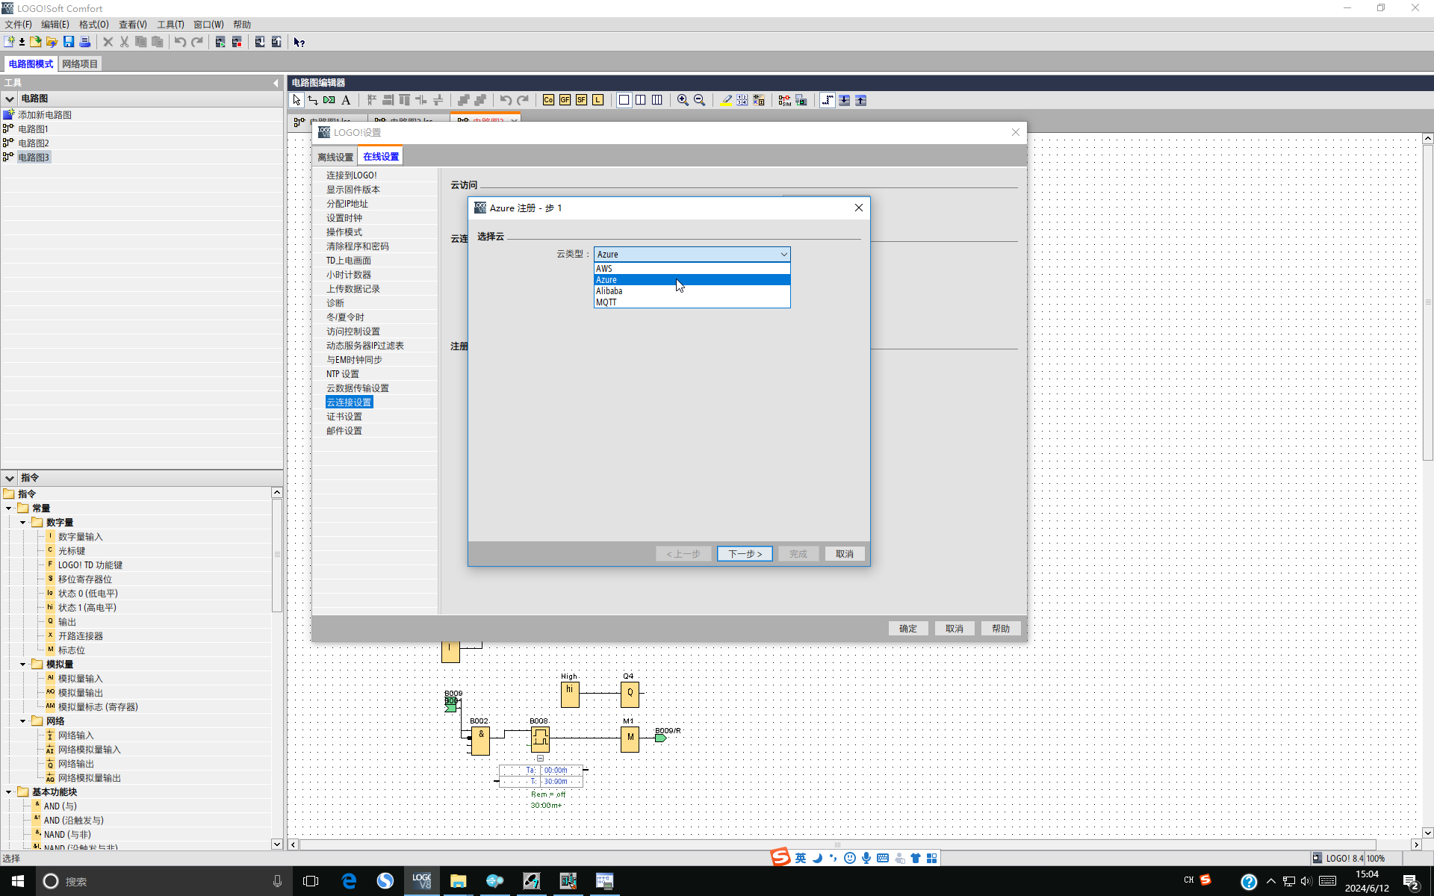The width and height of the screenshot is (1434, 896).
Task: Collapse the 数字量 tree folder
Action: 23,523
